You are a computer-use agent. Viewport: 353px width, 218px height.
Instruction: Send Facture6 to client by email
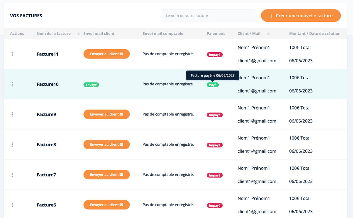click(x=106, y=205)
